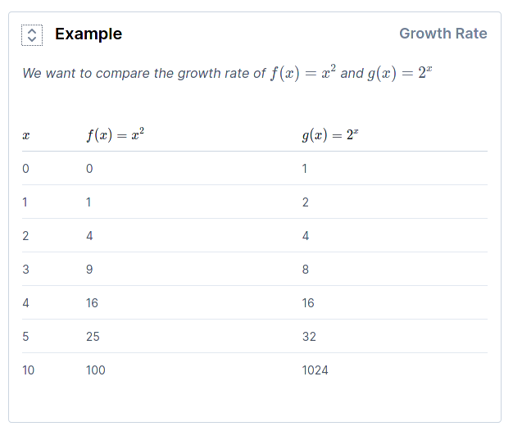The height and width of the screenshot is (431, 513).
Task: Click the Example heading title
Action: [x=89, y=34]
